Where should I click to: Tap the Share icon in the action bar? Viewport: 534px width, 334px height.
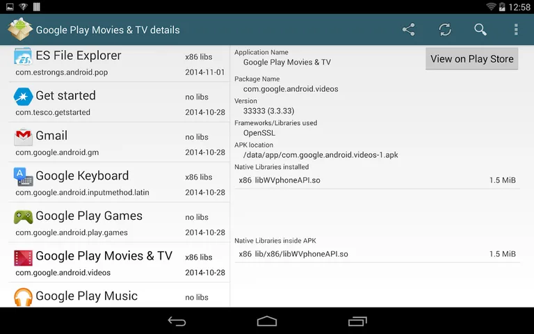[x=408, y=30]
